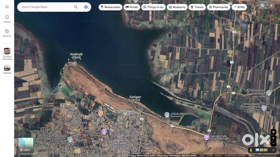
Task: Zoom in with the plus button
Action: (x=273, y=138)
